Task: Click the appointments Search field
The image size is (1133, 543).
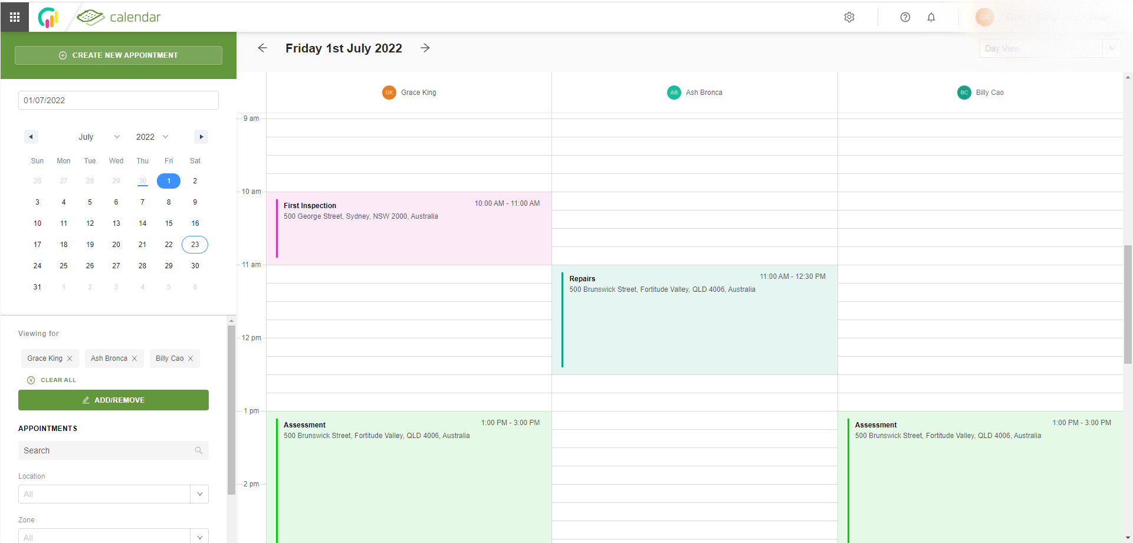Action: [113, 450]
